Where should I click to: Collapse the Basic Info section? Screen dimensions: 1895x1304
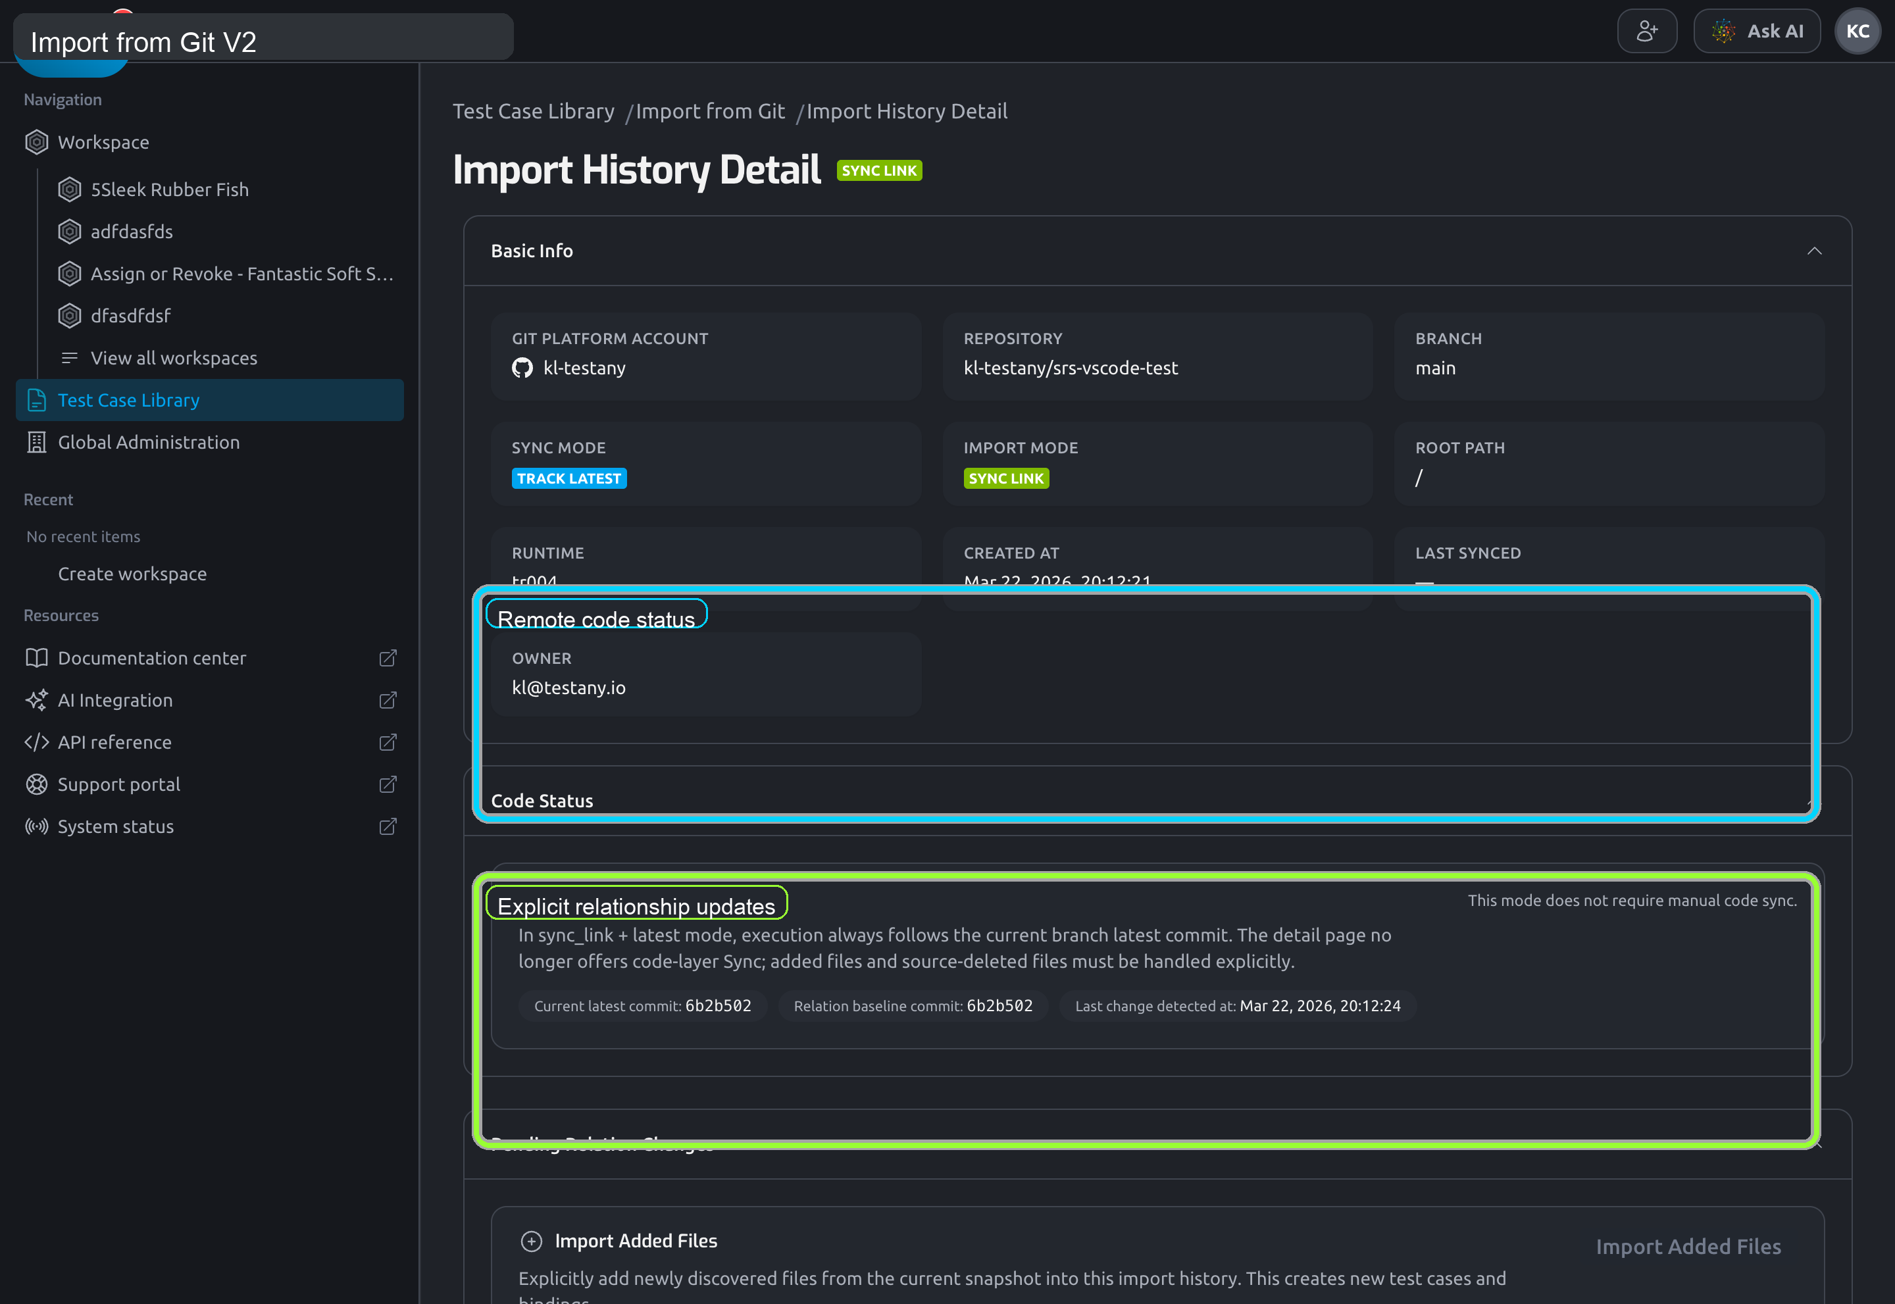click(1814, 251)
